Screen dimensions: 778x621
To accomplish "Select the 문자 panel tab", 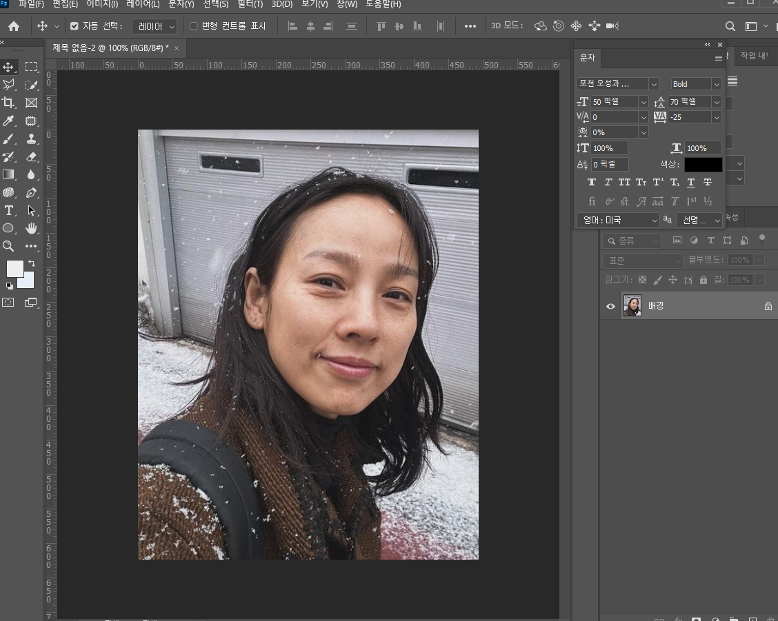I will pos(588,57).
